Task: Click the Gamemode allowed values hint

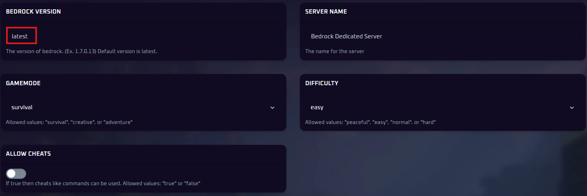Action: [x=69, y=122]
